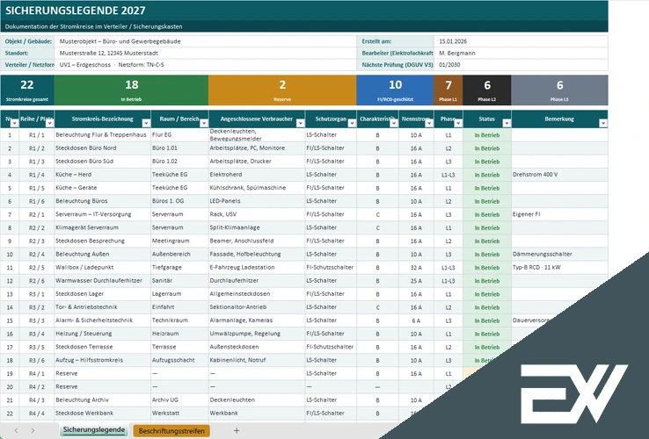Screen dimensions: 649x439
Task: Select Nennstrom cell 6 A
Action: tap(416, 320)
